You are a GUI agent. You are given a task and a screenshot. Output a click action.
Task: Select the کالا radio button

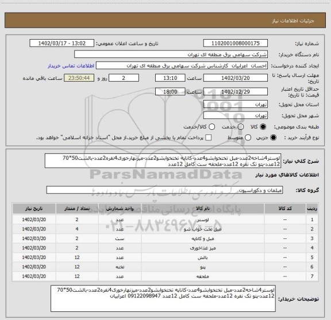[263, 127]
